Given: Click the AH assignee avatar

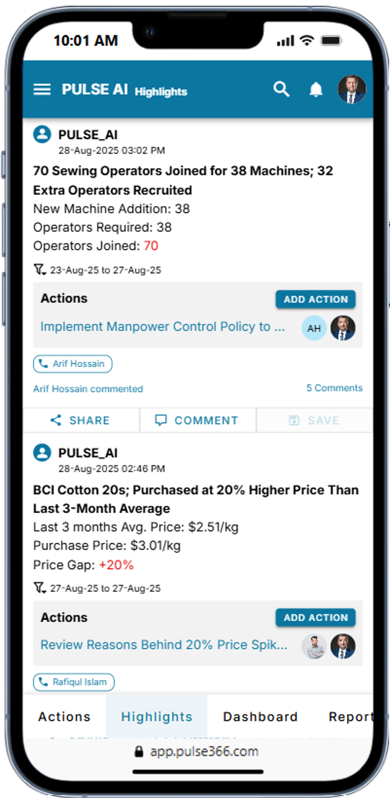Looking at the screenshot, I should click(x=314, y=328).
